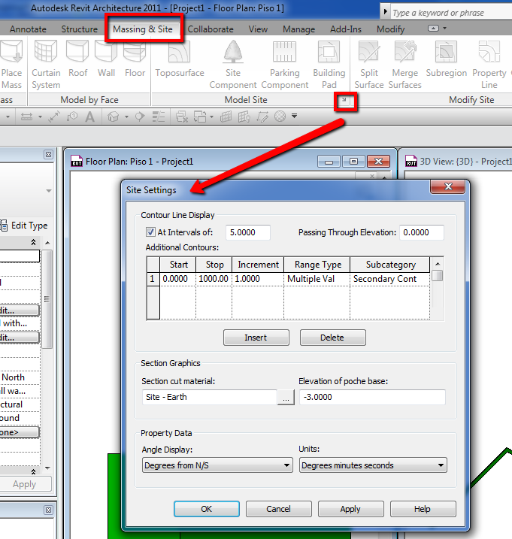
Task: Select the Aligned Dimension icon
Action: (x=54, y=117)
